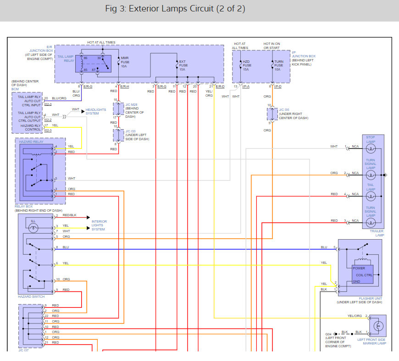The image size is (399, 361).
Task: Click the J/C I35 connector box
Action: click(272, 114)
